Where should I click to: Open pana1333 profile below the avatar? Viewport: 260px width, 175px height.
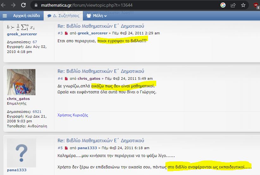click(16, 170)
